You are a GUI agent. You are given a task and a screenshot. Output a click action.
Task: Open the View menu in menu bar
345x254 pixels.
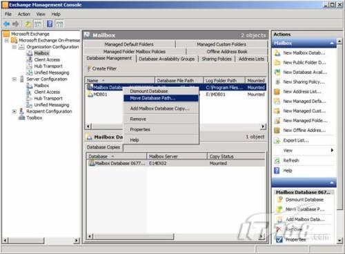41,14
